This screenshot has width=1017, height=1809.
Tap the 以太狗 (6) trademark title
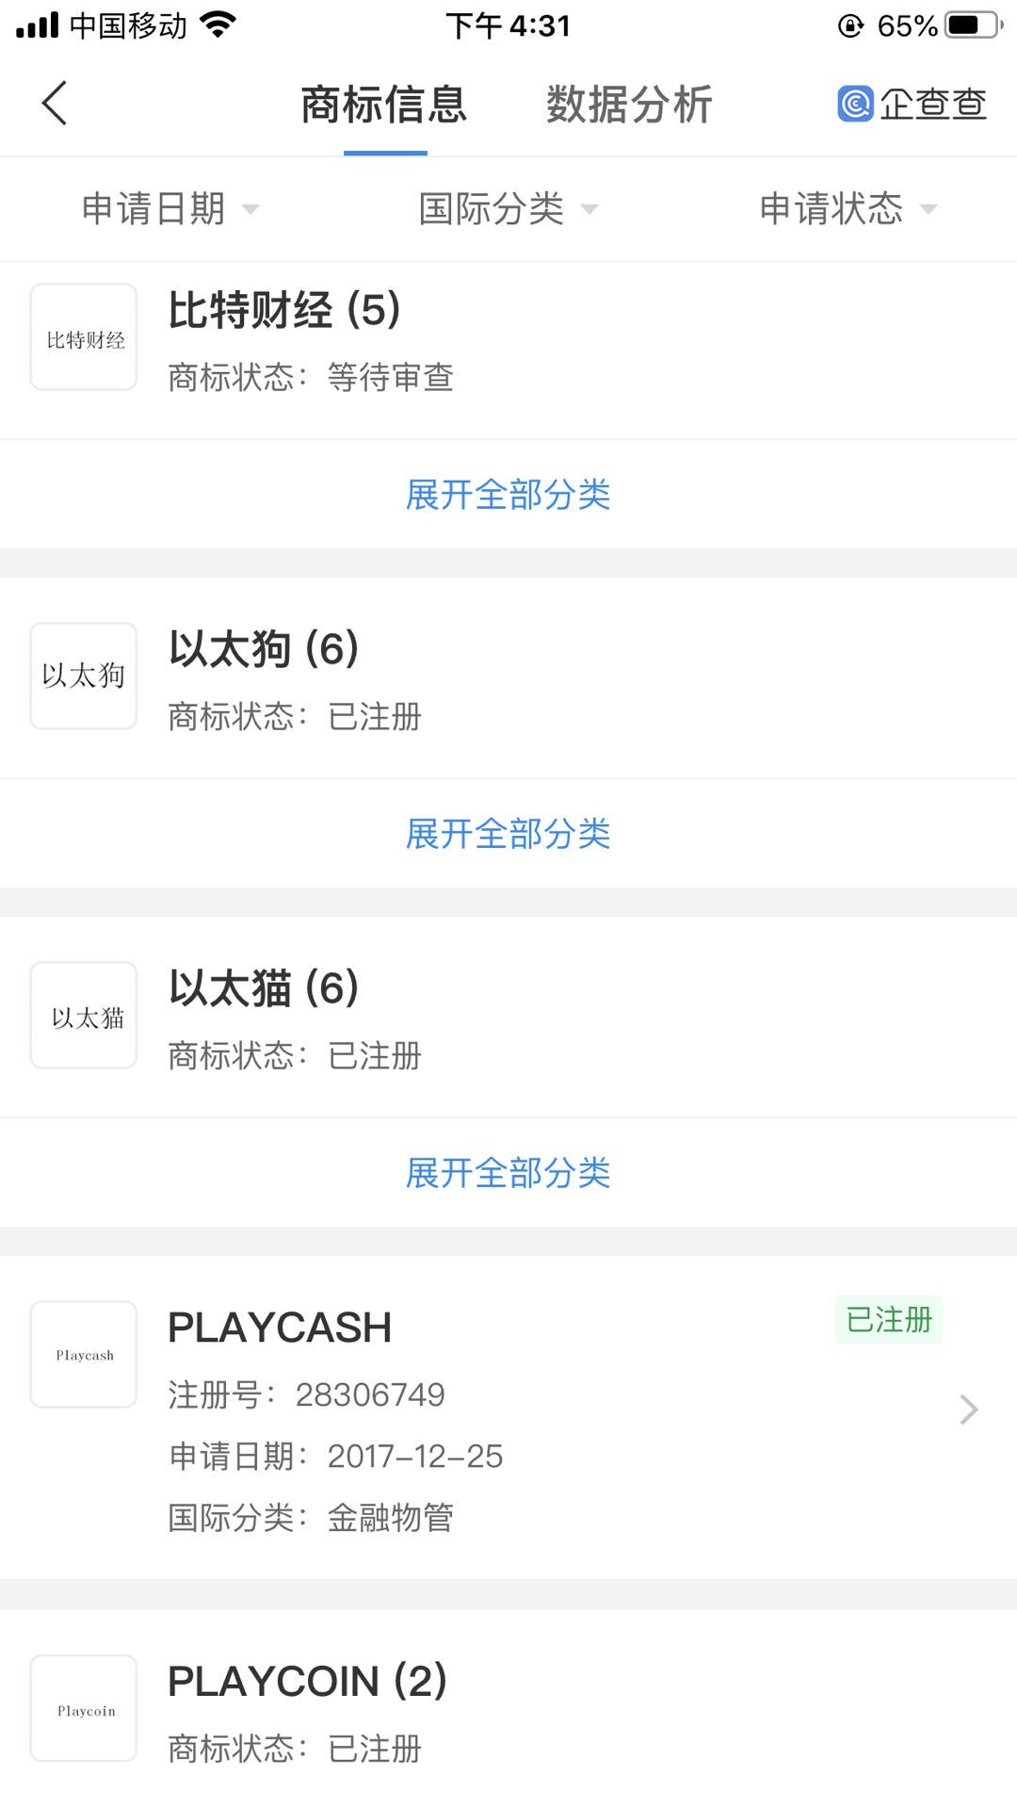264,649
